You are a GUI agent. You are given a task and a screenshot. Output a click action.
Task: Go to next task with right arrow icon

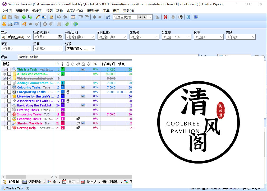point(100,17)
